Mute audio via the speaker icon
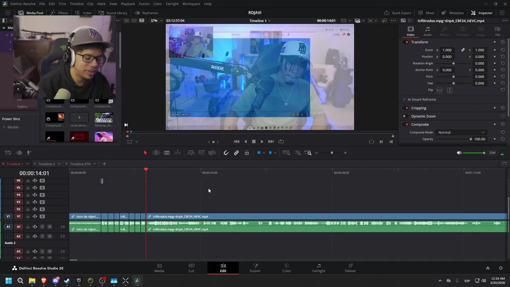 pyautogui.click(x=459, y=153)
